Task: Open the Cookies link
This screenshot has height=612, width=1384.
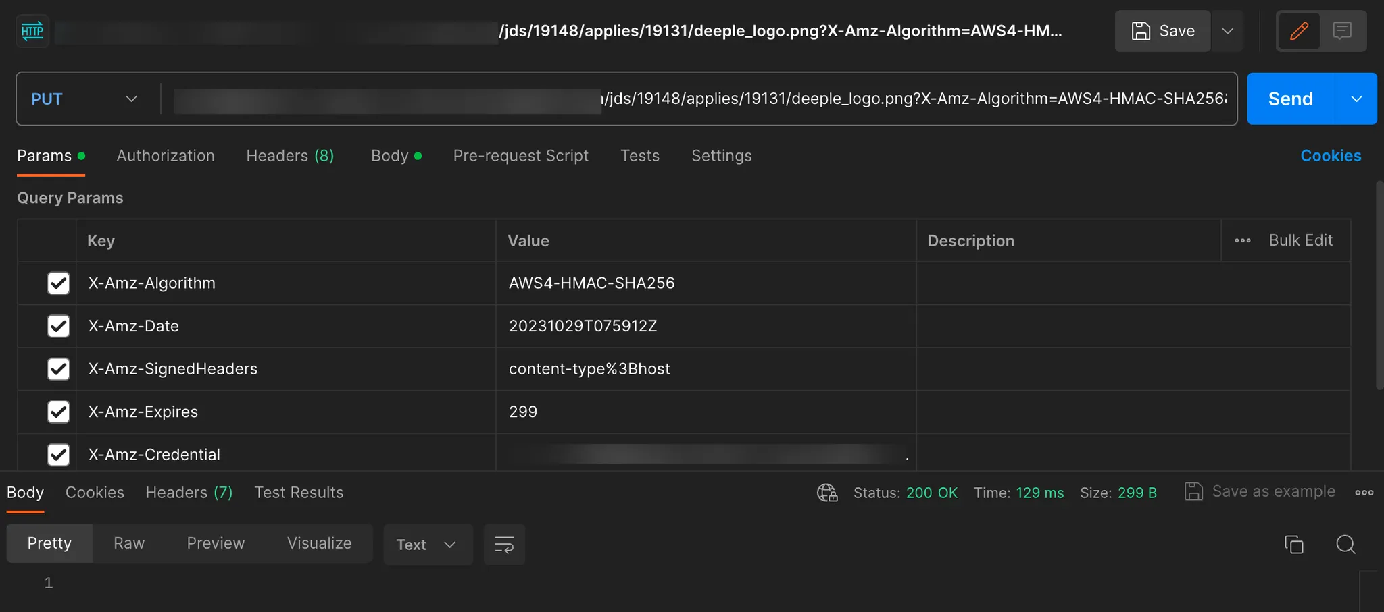Action: pyautogui.click(x=1331, y=156)
